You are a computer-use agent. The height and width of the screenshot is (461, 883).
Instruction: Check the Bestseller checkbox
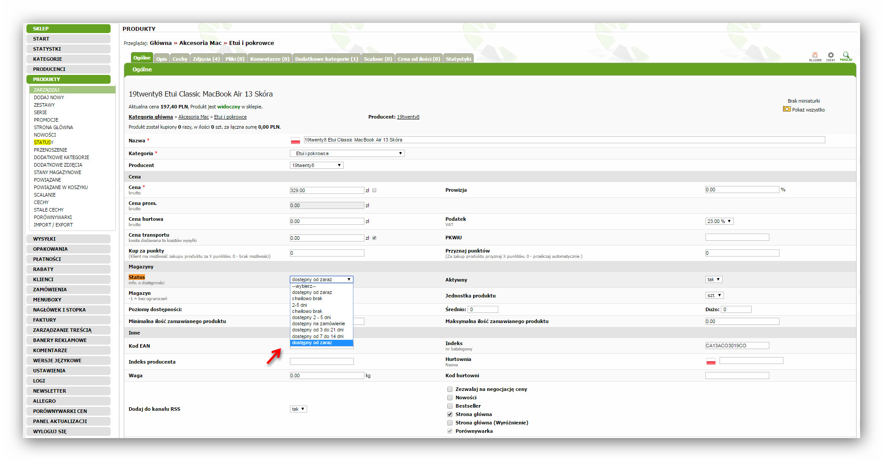coord(449,406)
